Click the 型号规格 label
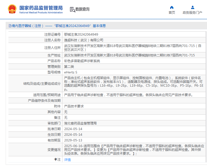 point(54,72)
